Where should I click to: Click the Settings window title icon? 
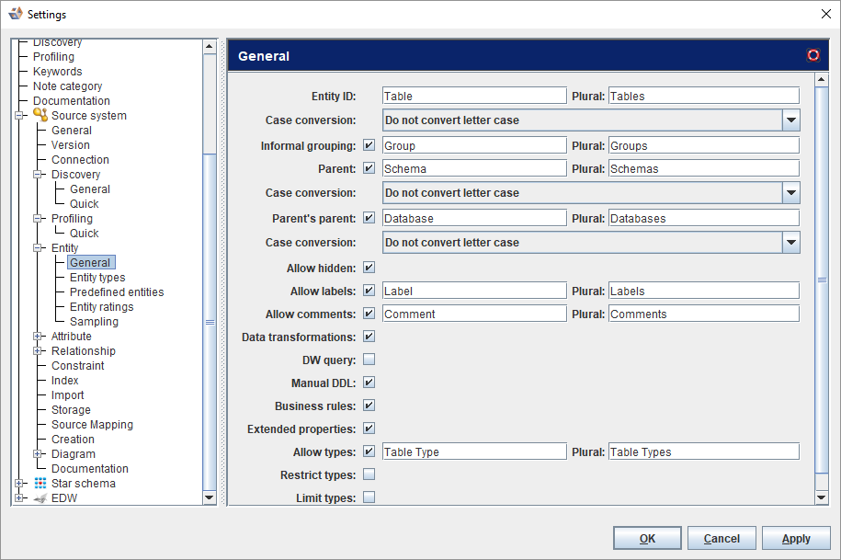pyautogui.click(x=15, y=14)
